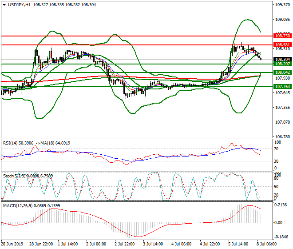This screenshot has width=293, height=249.
Task: Click the 109.370 value on price scale
Action: point(281,5)
